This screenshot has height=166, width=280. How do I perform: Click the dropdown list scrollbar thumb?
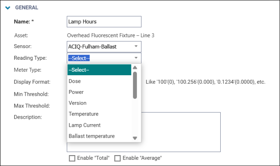click(135, 85)
